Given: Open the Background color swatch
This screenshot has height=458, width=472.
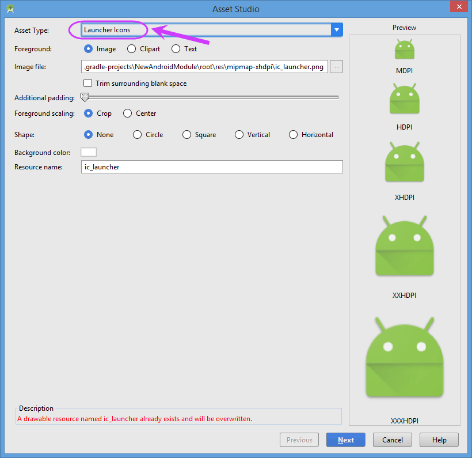Looking at the screenshot, I should (x=89, y=152).
